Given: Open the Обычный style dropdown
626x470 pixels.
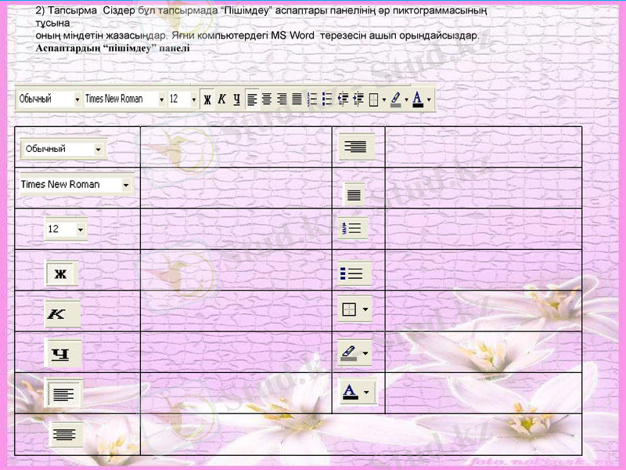Looking at the screenshot, I should [78, 99].
